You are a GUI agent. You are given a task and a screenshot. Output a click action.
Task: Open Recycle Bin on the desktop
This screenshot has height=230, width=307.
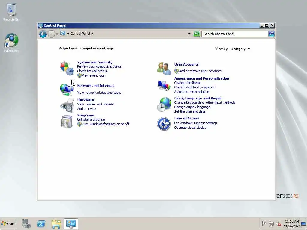(11, 12)
